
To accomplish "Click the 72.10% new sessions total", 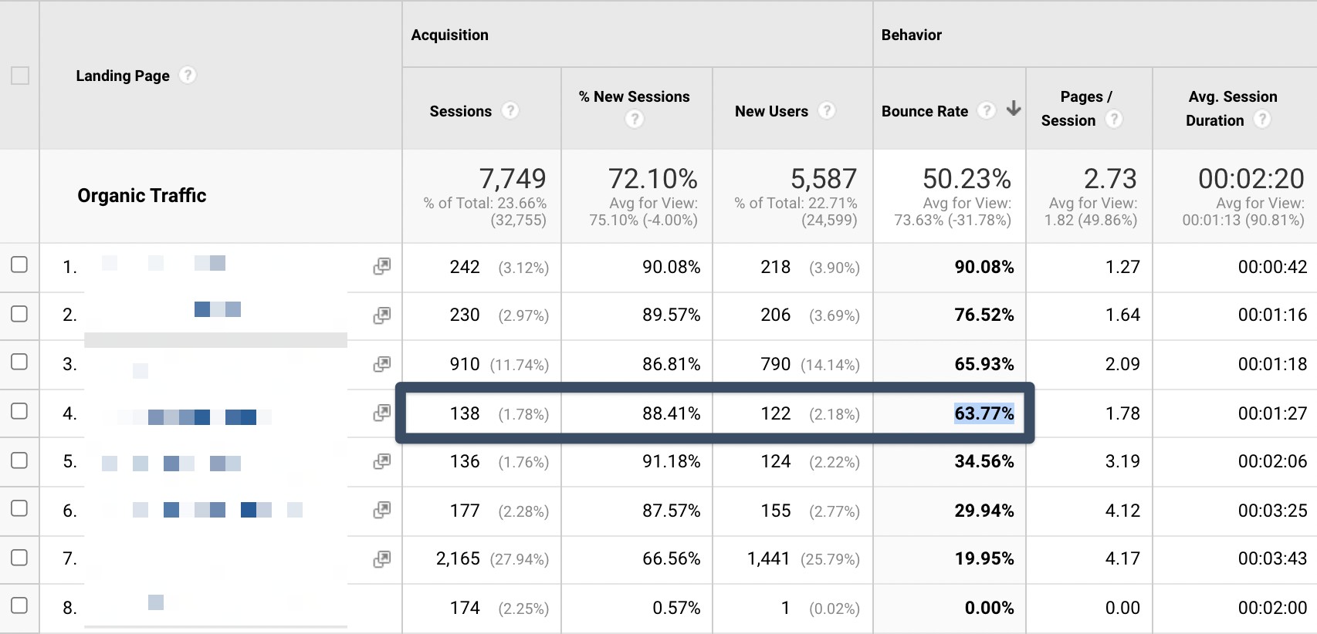I will point(653,178).
